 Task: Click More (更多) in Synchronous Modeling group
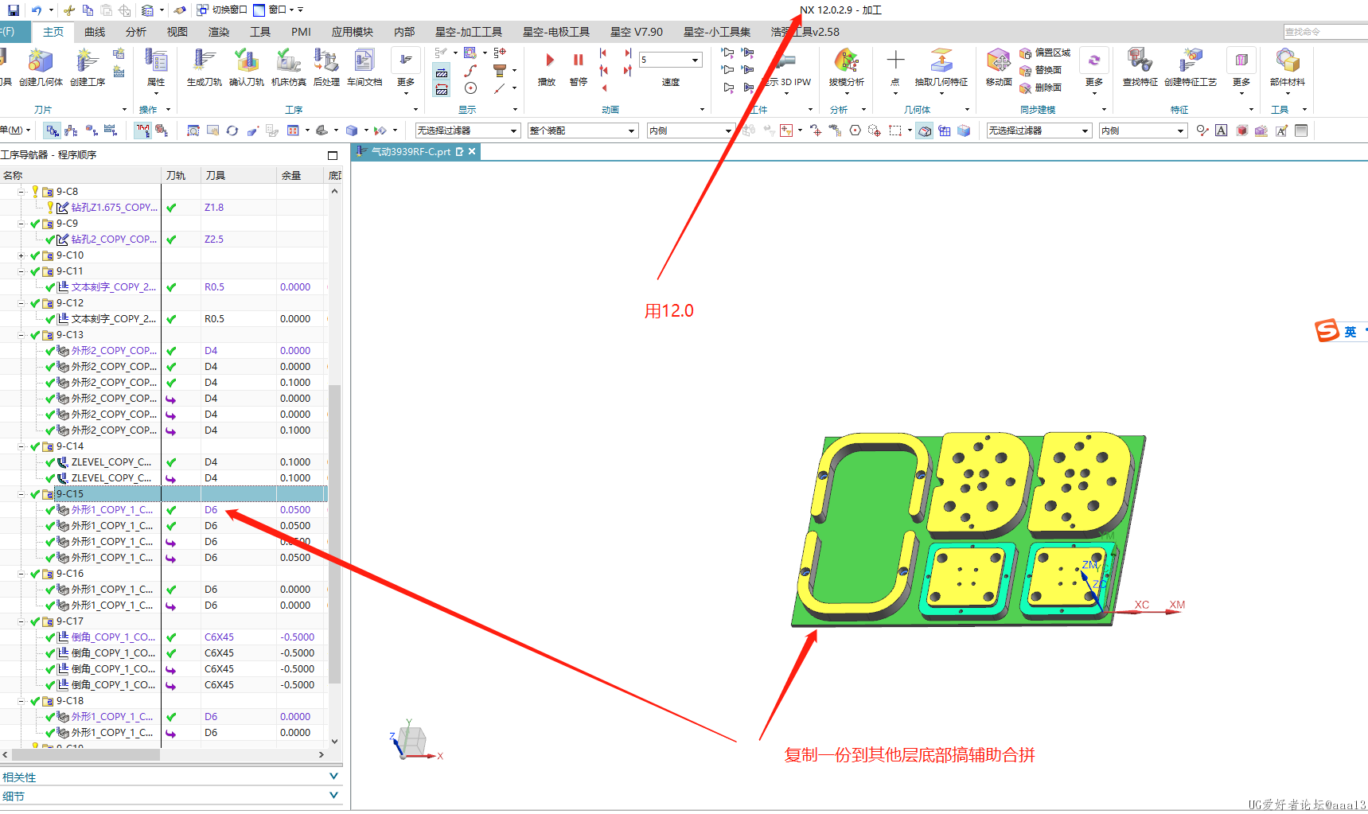pos(1094,72)
